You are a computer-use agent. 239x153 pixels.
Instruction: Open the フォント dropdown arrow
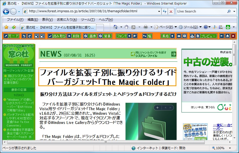click(129, 36)
